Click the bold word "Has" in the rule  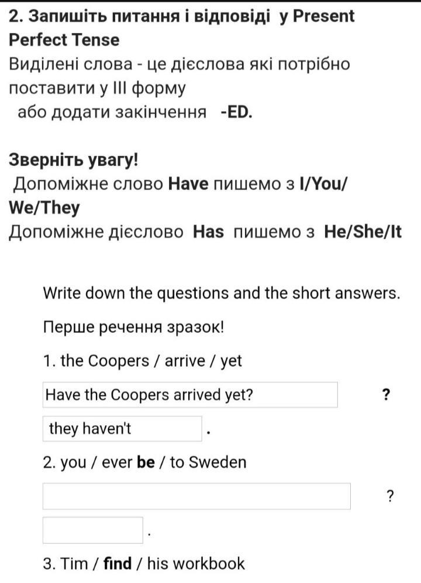coord(209,232)
